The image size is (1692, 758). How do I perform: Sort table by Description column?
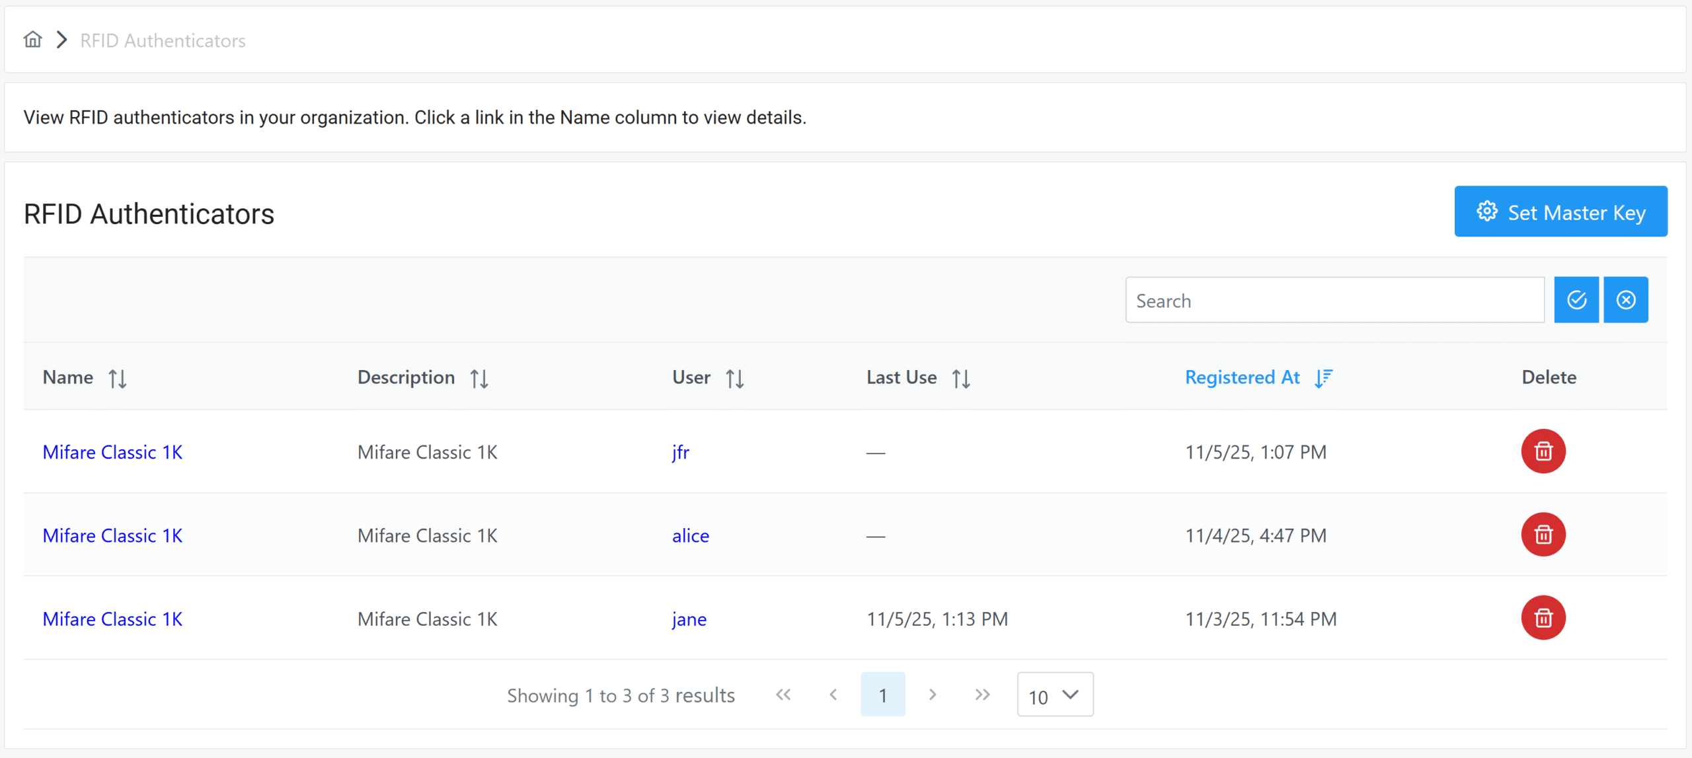479,378
